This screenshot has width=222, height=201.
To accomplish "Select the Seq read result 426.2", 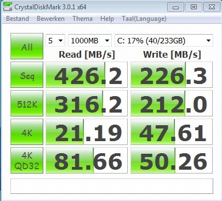I will 87,75.
